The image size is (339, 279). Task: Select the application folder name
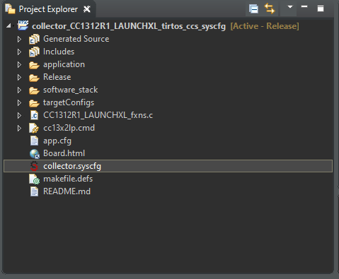(64, 64)
